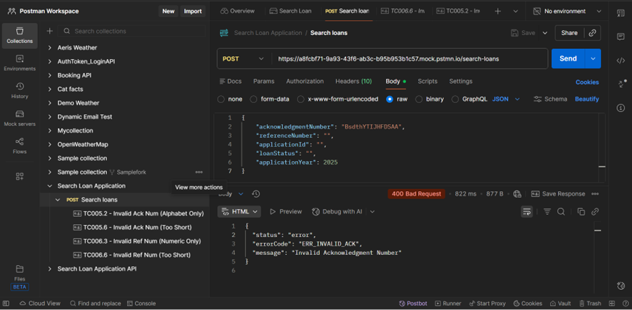Copy the response body icon
The height and width of the screenshot is (310, 632).
[x=581, y=211]
